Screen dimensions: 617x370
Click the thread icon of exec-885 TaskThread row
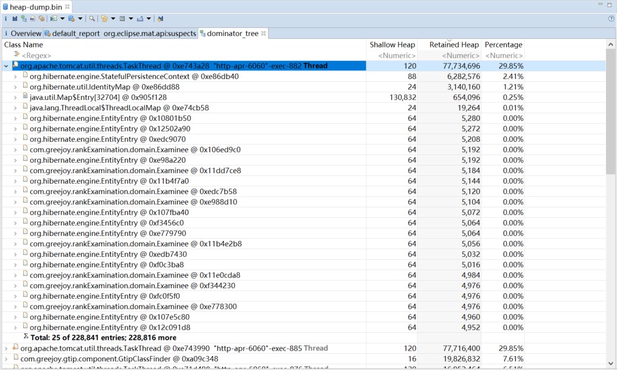point(15,347)
